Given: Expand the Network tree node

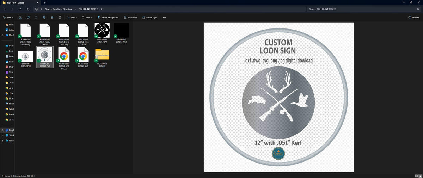Looking at the screenshot, I should point(2,141).
